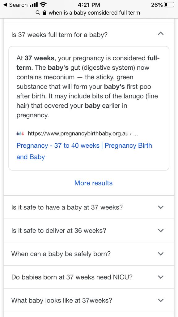
Task: Expand 'What baby looks like at 37weeks?'
Action: tap(160, 300)
